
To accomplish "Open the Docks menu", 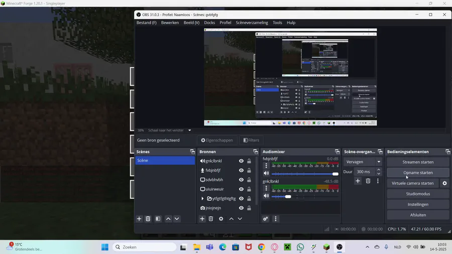I will click(209, 23).
